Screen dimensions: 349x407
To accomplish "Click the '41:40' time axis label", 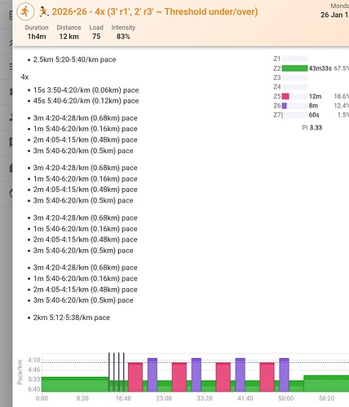I will (x=245, y=398).
